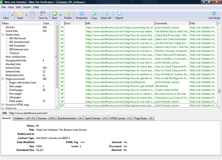Switch to the Spell Checker tab
This screenshot has height=160, width=222.
pos(96,118)
